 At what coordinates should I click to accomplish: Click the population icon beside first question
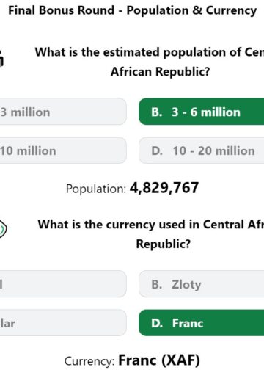(2, 59)
